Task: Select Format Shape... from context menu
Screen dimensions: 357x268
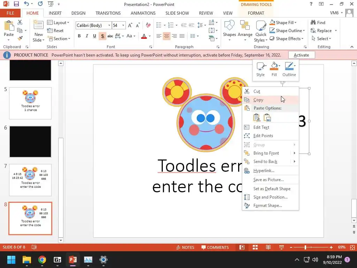Action: point(270,206)
